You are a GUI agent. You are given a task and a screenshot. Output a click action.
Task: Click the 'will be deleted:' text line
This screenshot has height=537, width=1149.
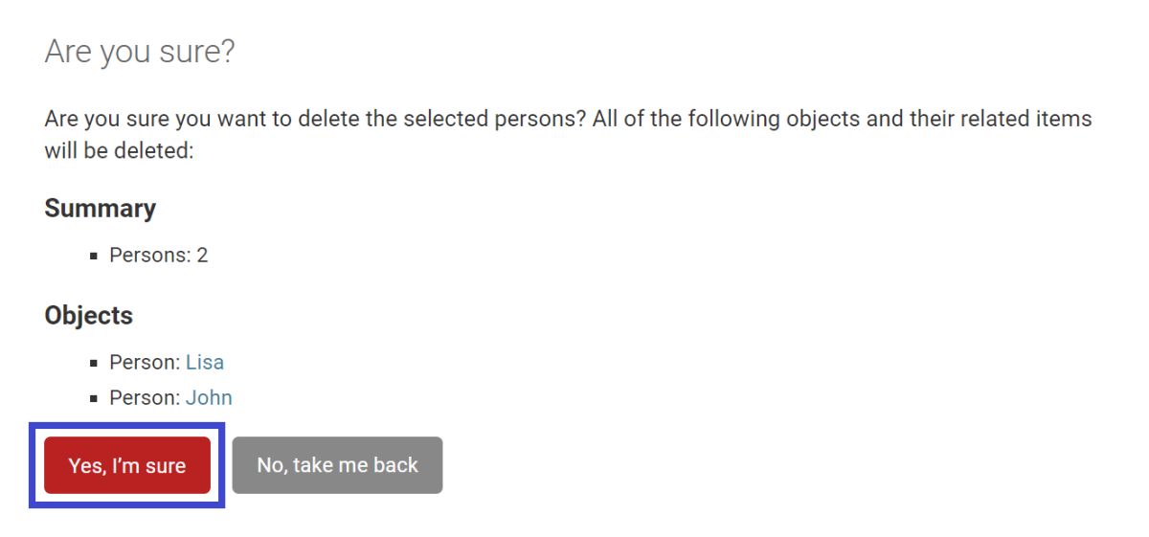pos(119,151)
